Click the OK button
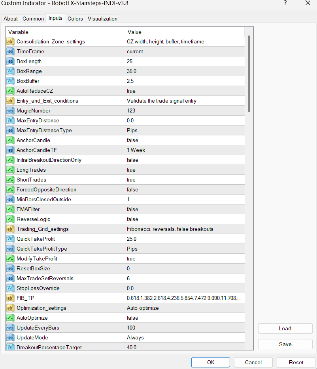Screen dimensions: 317x369 pos(211,362)
